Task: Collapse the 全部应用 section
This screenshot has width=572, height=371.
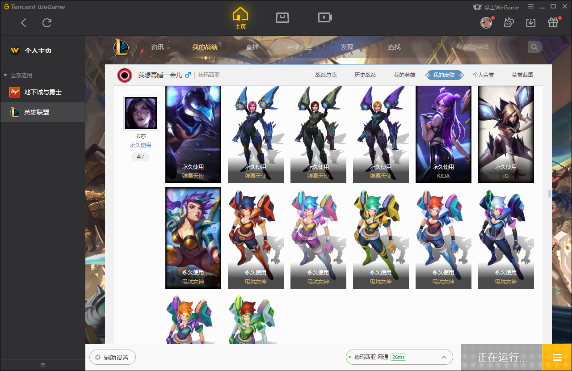Action: 18,75
